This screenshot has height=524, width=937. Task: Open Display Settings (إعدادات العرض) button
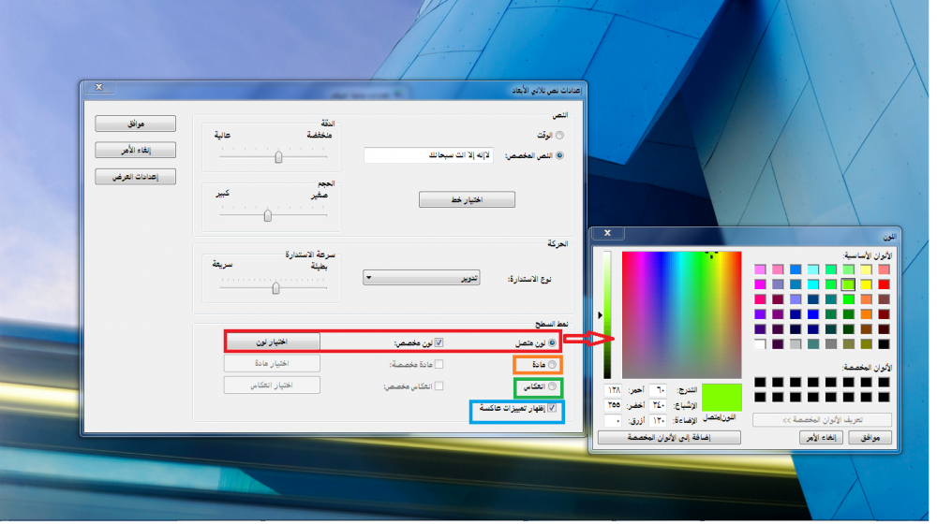tap(135, 177)
